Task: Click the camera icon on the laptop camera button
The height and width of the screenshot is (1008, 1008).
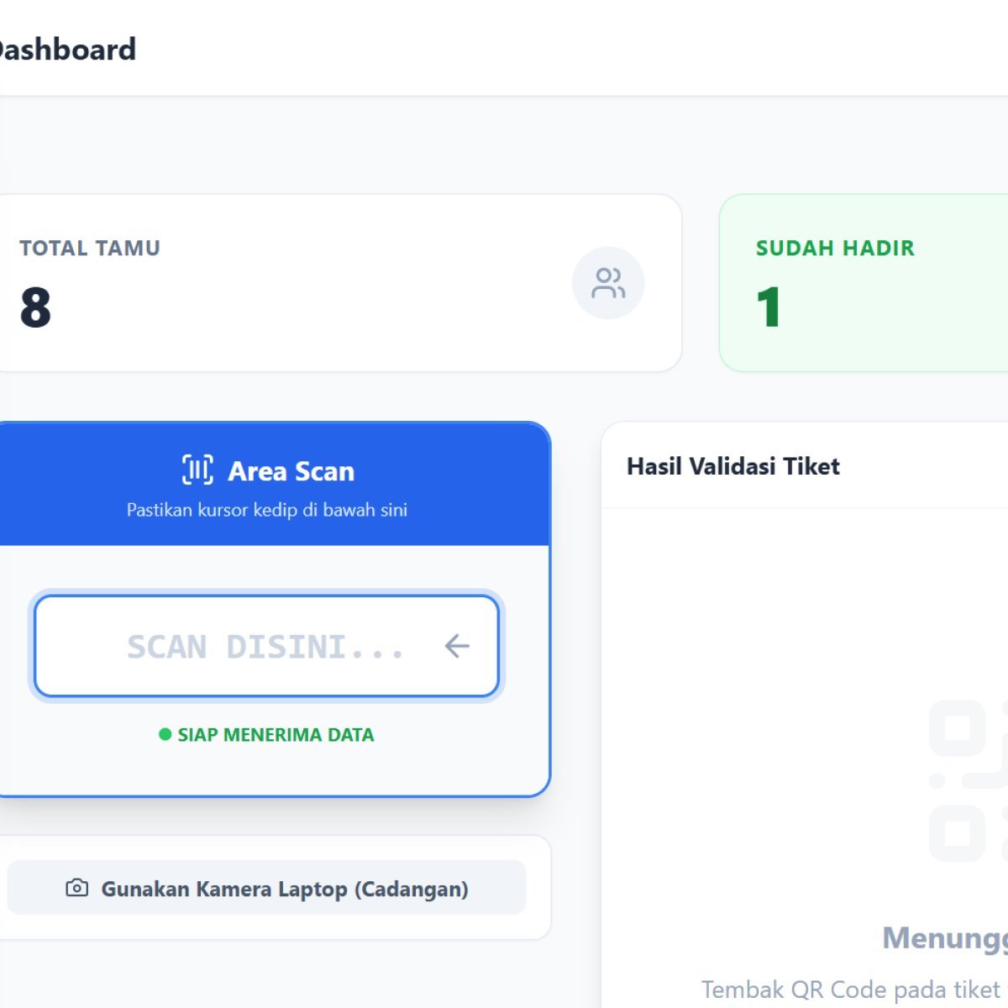Action: (x=77, y=888)
